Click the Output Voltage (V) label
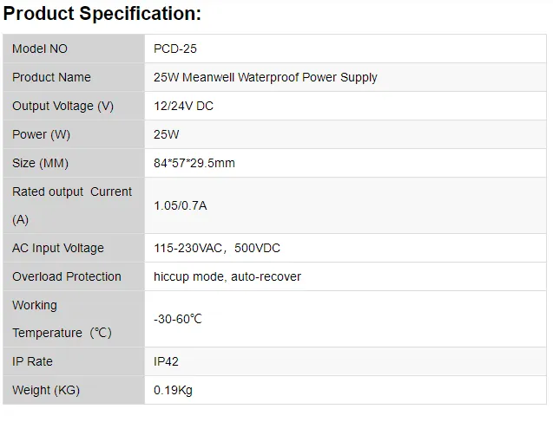 (x=63, y=106)
